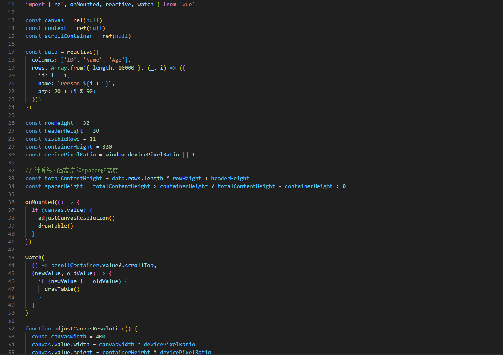Click 'headerHeight' declaration on line 27
Screen dimensions: 503x355
click(64, 131)
